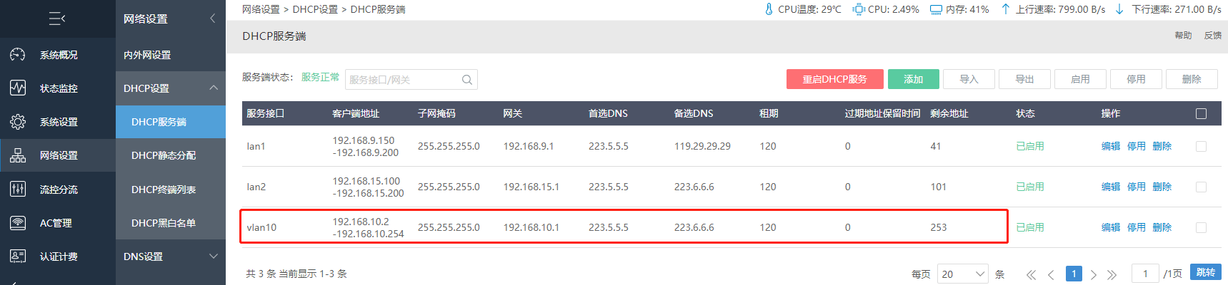Viewport: 1228px width, 285px height.
Task: Open 状态监控 monitor icon
Action: (18, 88)
